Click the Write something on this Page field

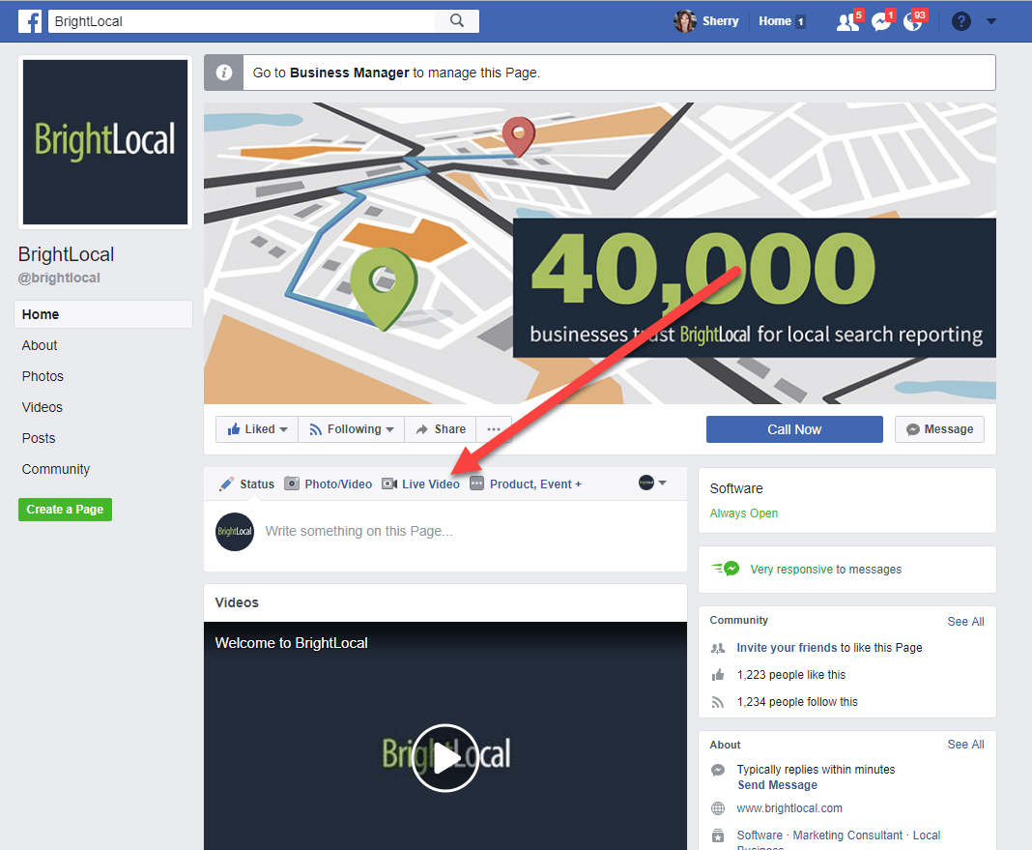point(358,531)
